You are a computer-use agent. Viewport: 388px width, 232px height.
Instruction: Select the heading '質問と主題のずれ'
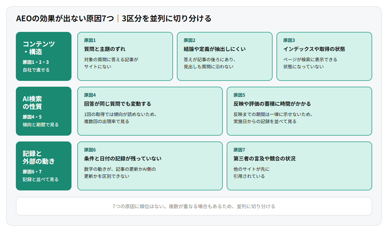point(105,49)
